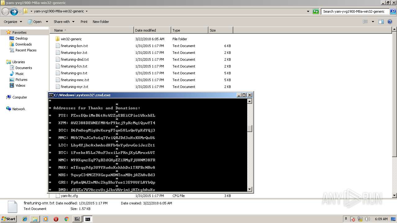The image size is (397, 223).
Task: Open the view options dropdown arrow
Action: click(373, 22)
